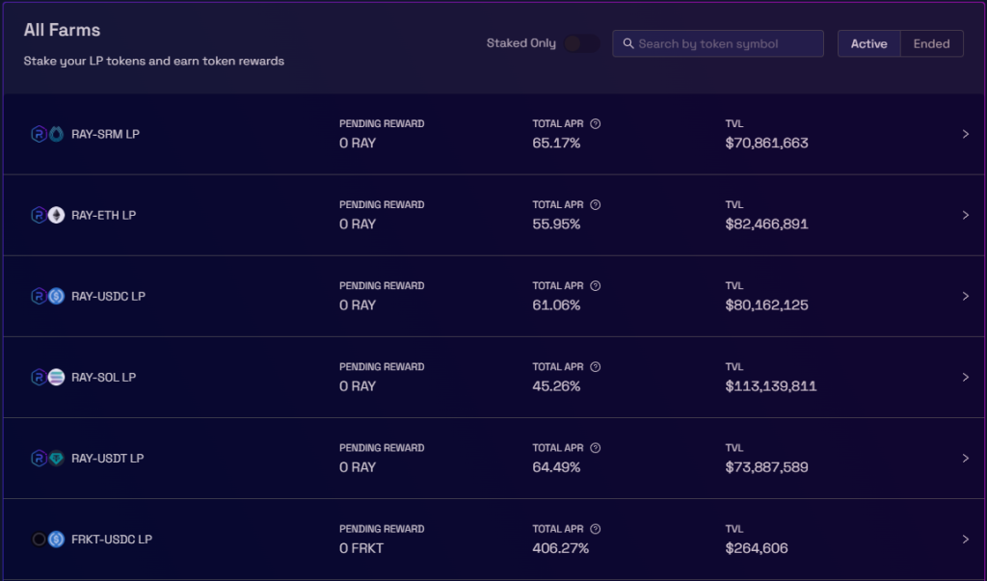This screenshot has height=581, width=987.
Task: Click the Solana token icon in RAY-SOL row
Action: coord(57,377)
